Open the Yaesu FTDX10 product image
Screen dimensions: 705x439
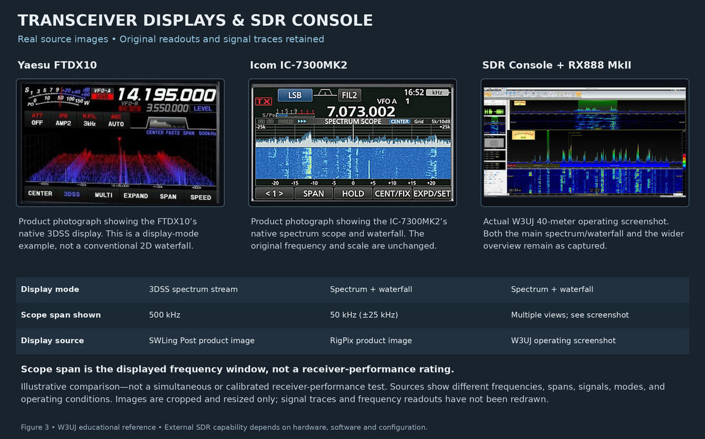120,143
